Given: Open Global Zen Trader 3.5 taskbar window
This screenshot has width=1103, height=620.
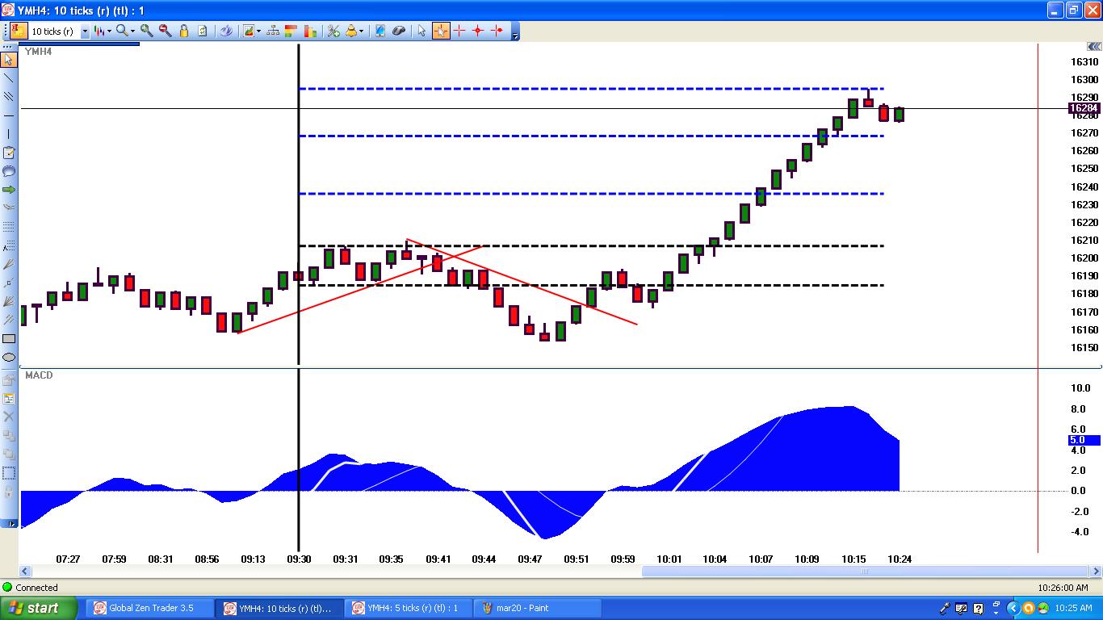Looking at the screenshot, I should coord(151,608).
